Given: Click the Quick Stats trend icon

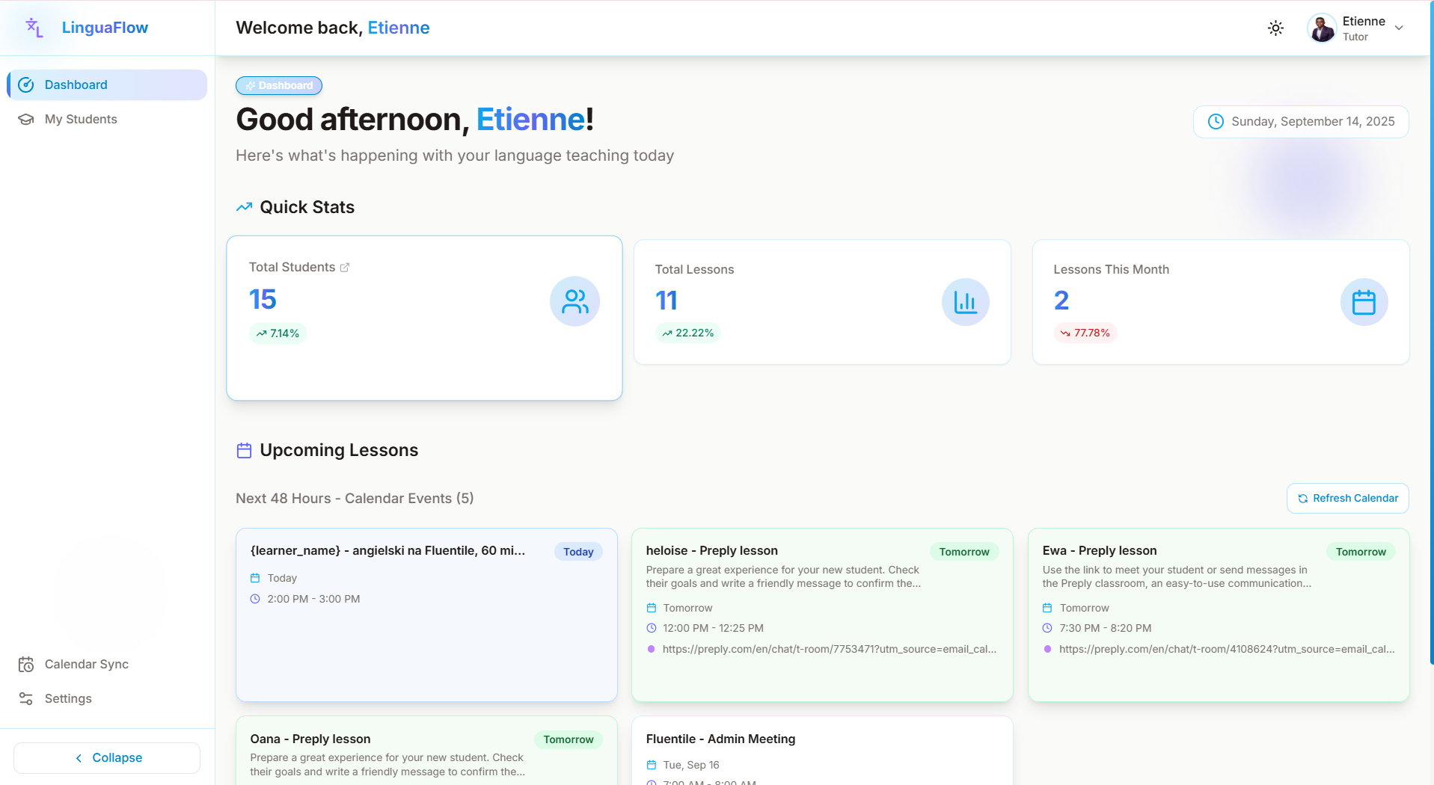Looking at the screenshot, I should [x=244, y=207].
